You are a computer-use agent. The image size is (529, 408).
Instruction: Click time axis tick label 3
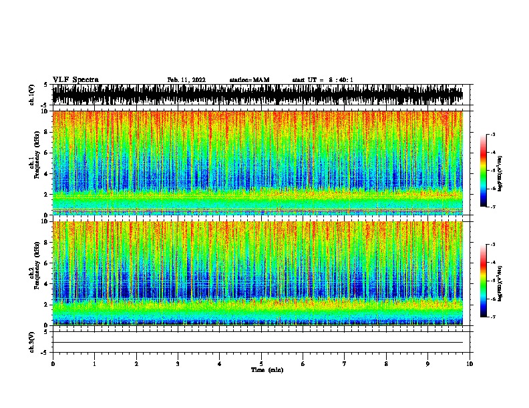coord(178,364)
